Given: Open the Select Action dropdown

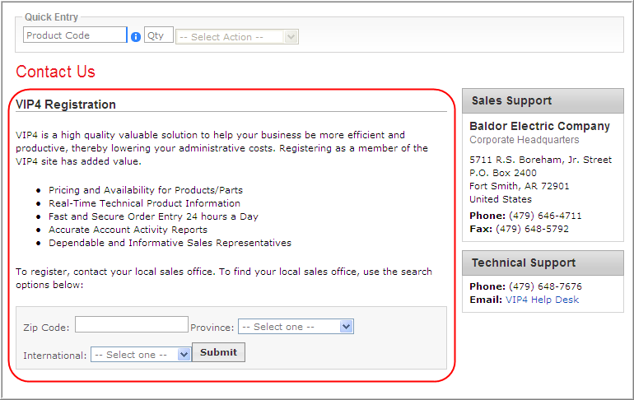Looking at the screenshot, I should 237,37.
